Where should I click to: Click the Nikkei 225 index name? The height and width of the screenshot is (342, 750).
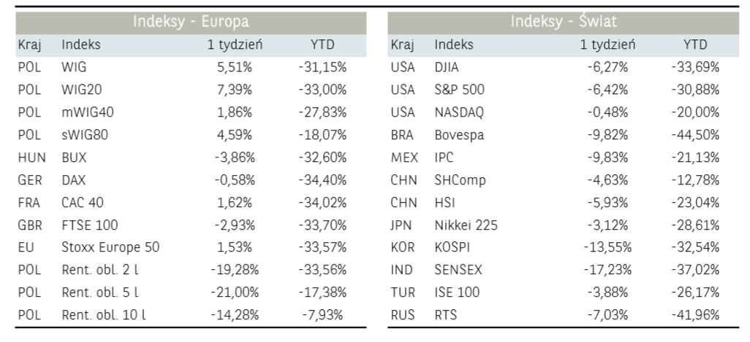(x=466, y=225)
